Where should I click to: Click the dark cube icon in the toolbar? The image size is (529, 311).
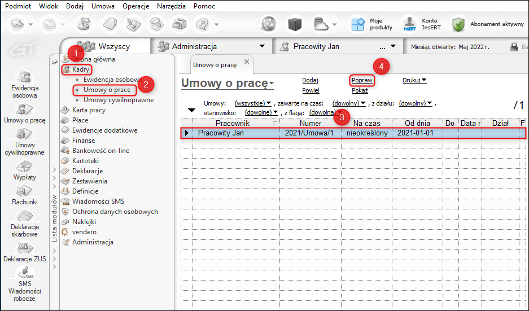[x=295, y=24]
